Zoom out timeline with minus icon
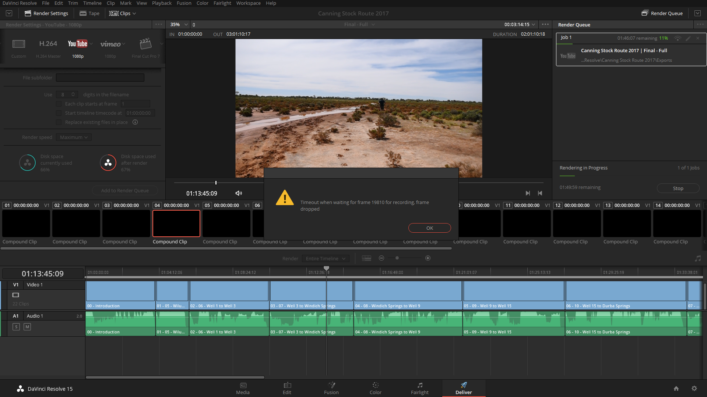The image size is (707, 397). (381, 258)
